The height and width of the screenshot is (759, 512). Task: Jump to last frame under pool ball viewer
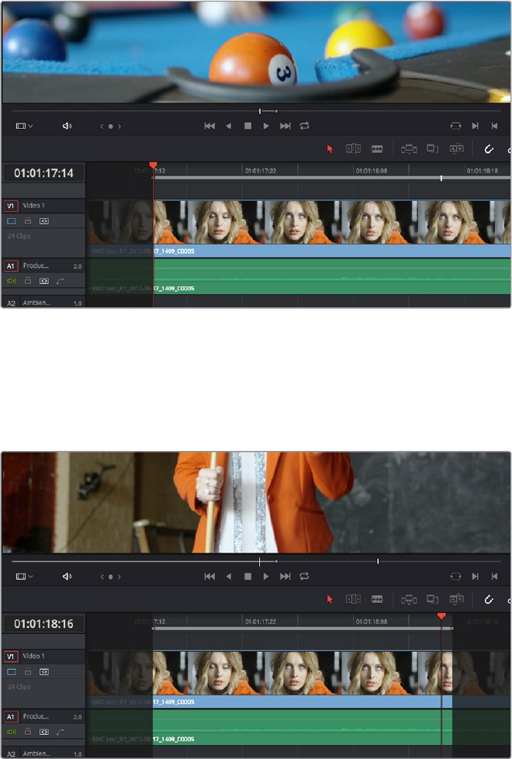coord(285,126)
